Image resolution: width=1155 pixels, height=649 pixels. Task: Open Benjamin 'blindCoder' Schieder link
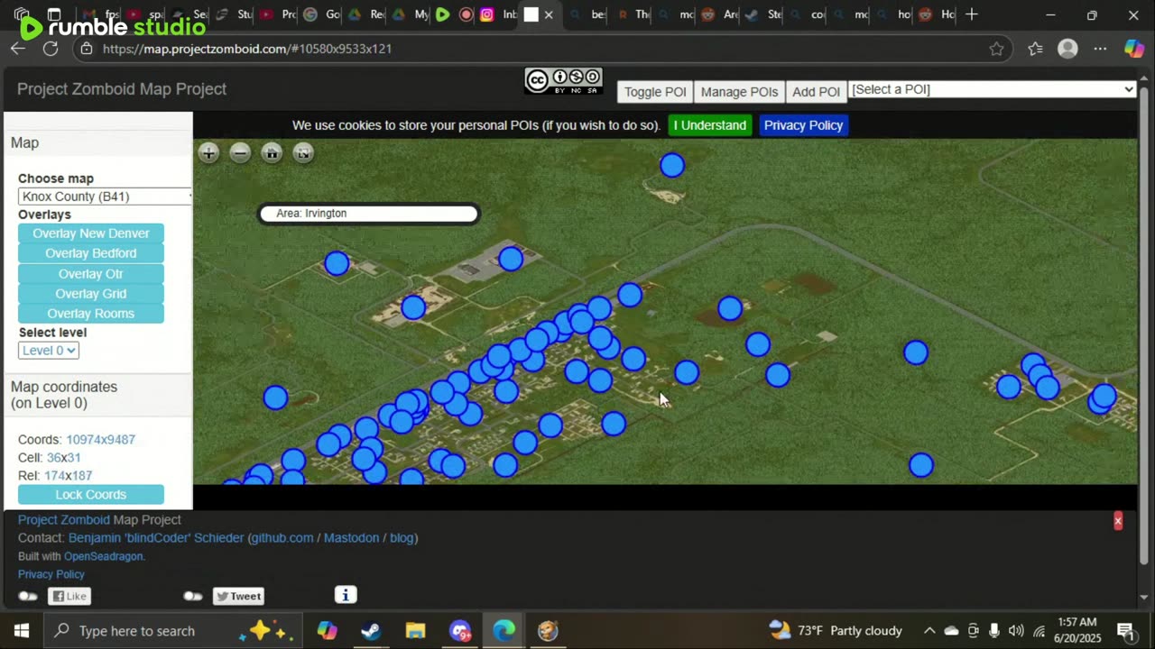click(x=156, y=538)
